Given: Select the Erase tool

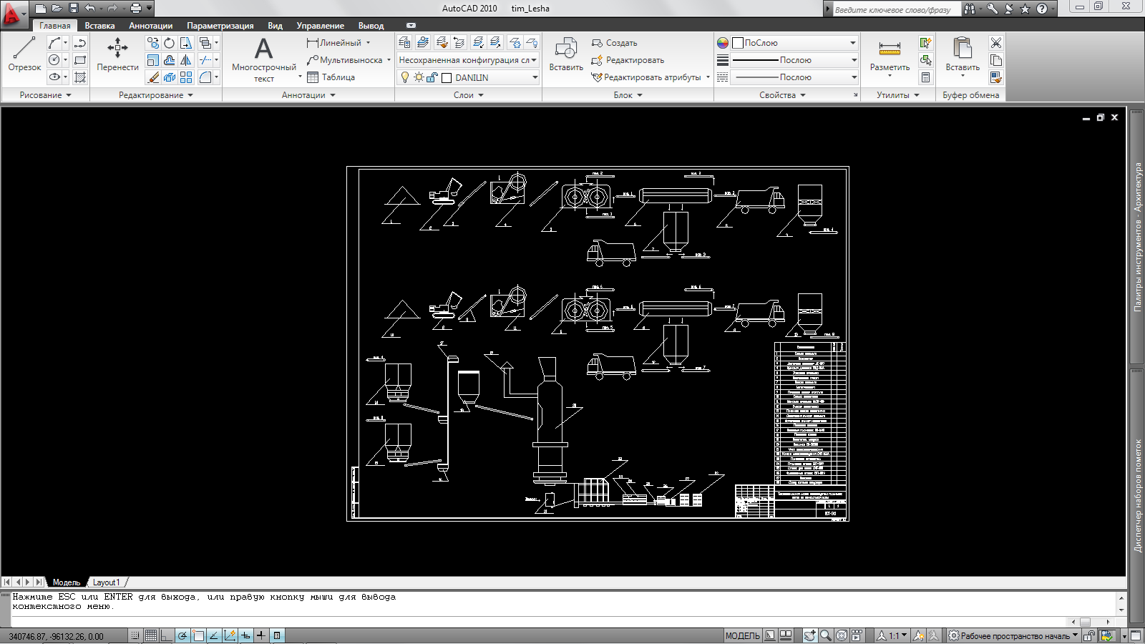Looking at the screenshot, I should 152,77.
